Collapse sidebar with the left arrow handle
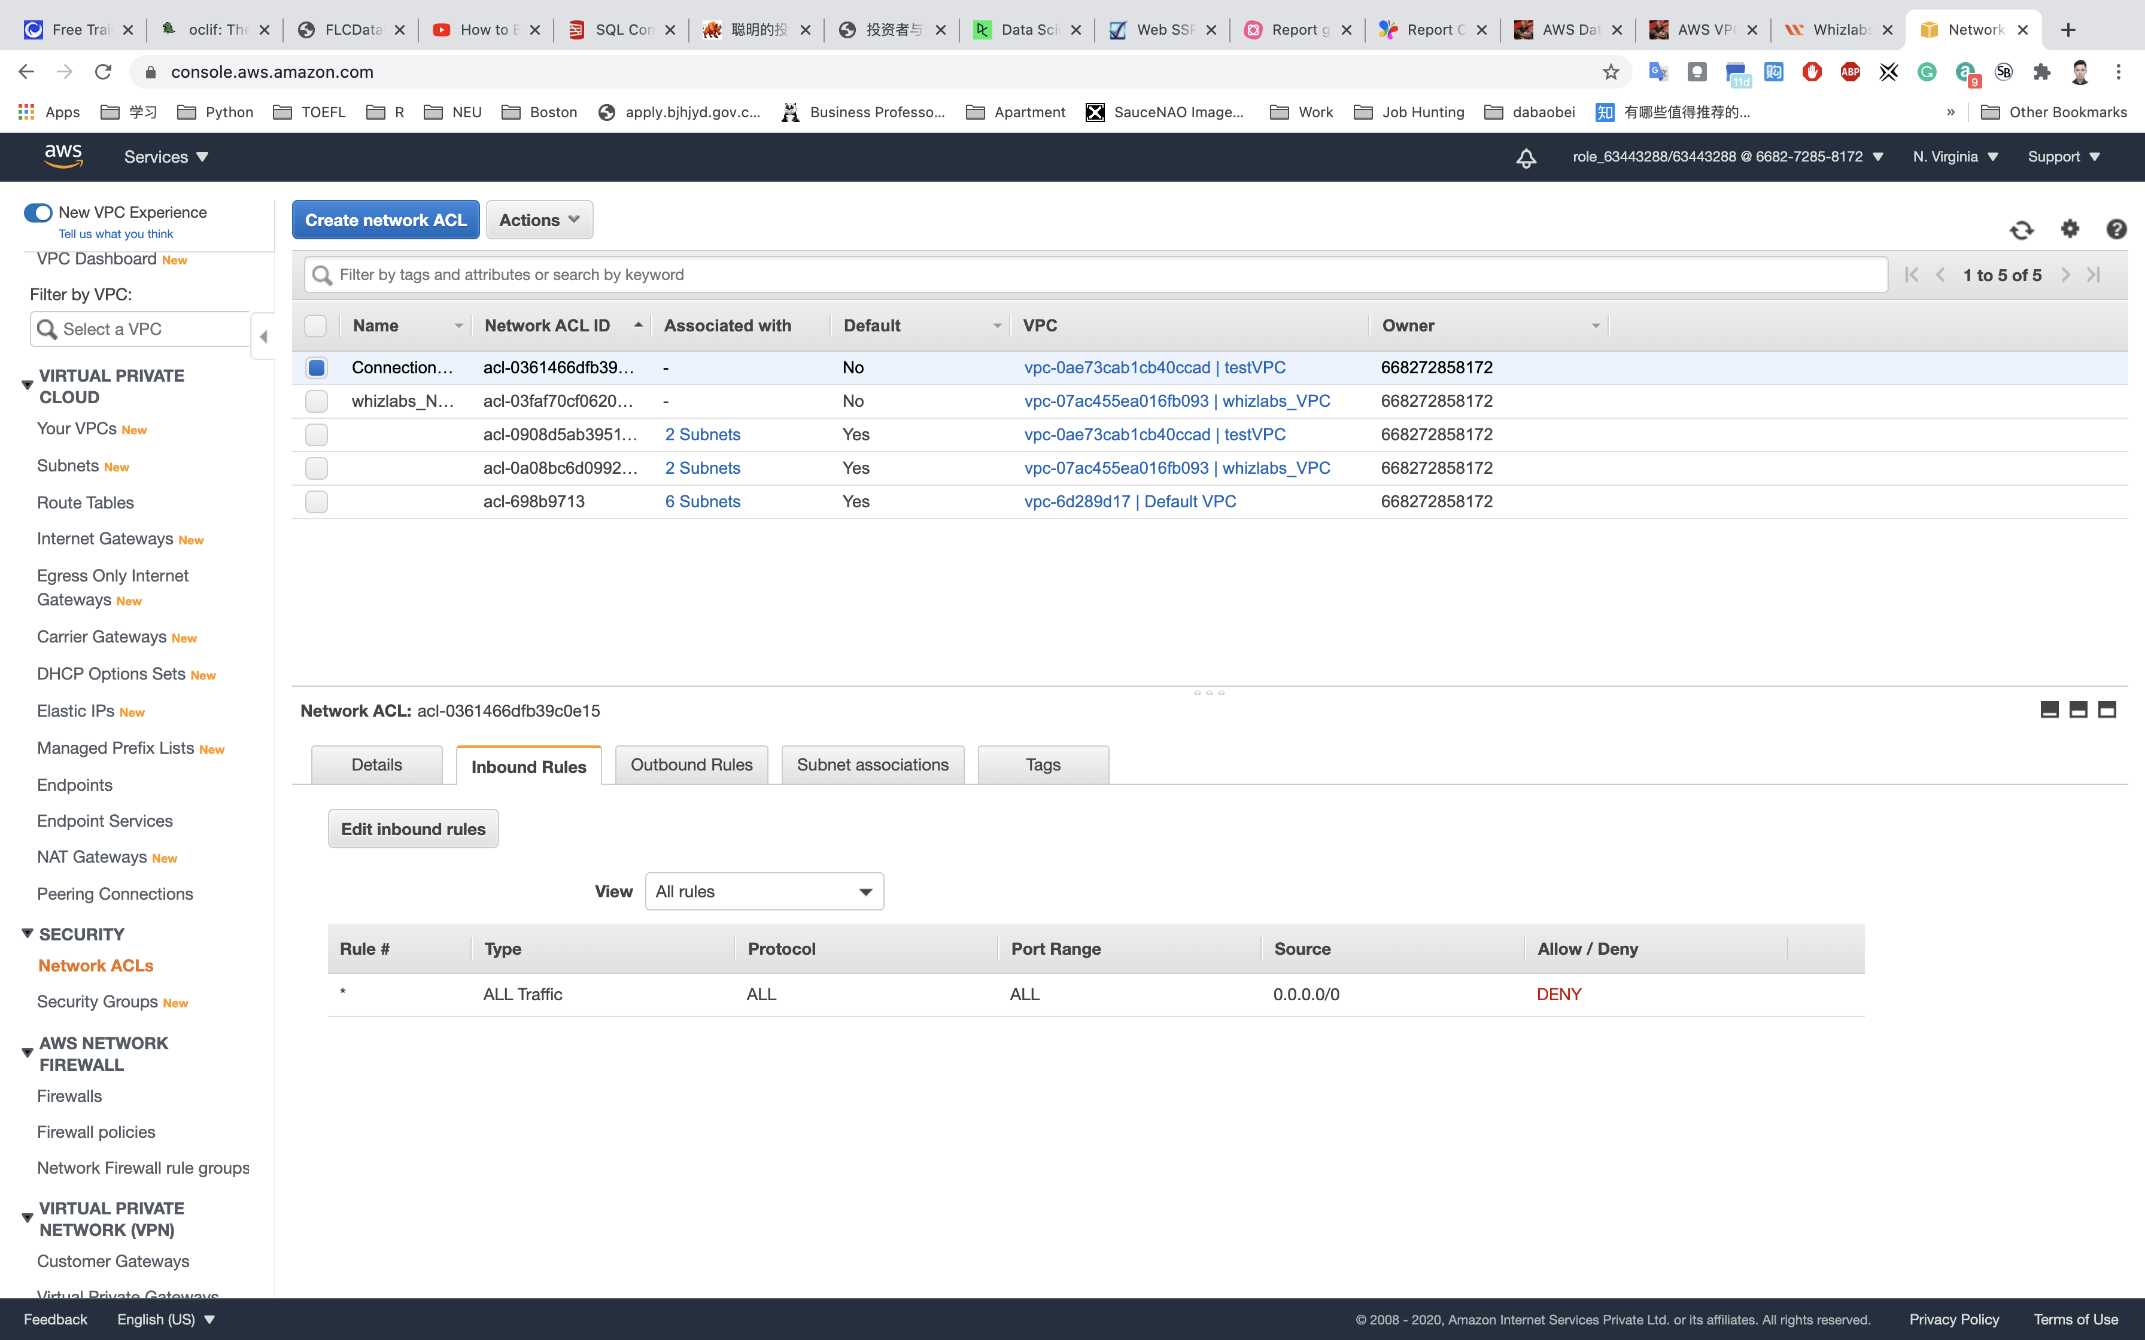Screen dimensions: 2145x1340 point(263,337)
